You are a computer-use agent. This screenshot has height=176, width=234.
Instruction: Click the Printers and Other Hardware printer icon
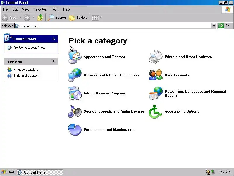tap(156, 57)
